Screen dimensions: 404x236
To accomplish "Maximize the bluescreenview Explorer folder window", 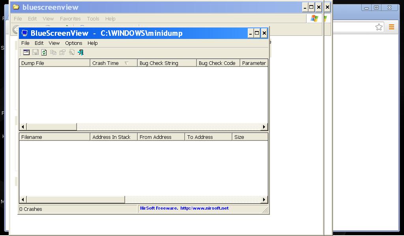I will pos(311,7).
